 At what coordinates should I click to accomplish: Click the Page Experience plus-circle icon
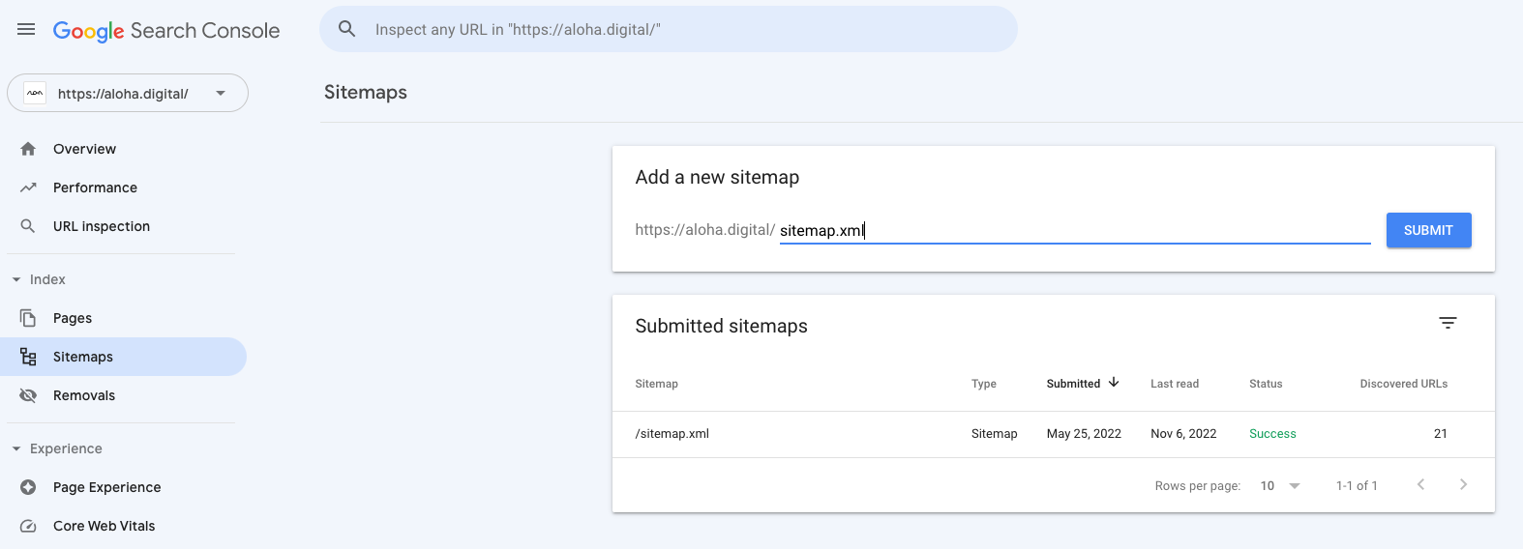click(x=28, y=487)
